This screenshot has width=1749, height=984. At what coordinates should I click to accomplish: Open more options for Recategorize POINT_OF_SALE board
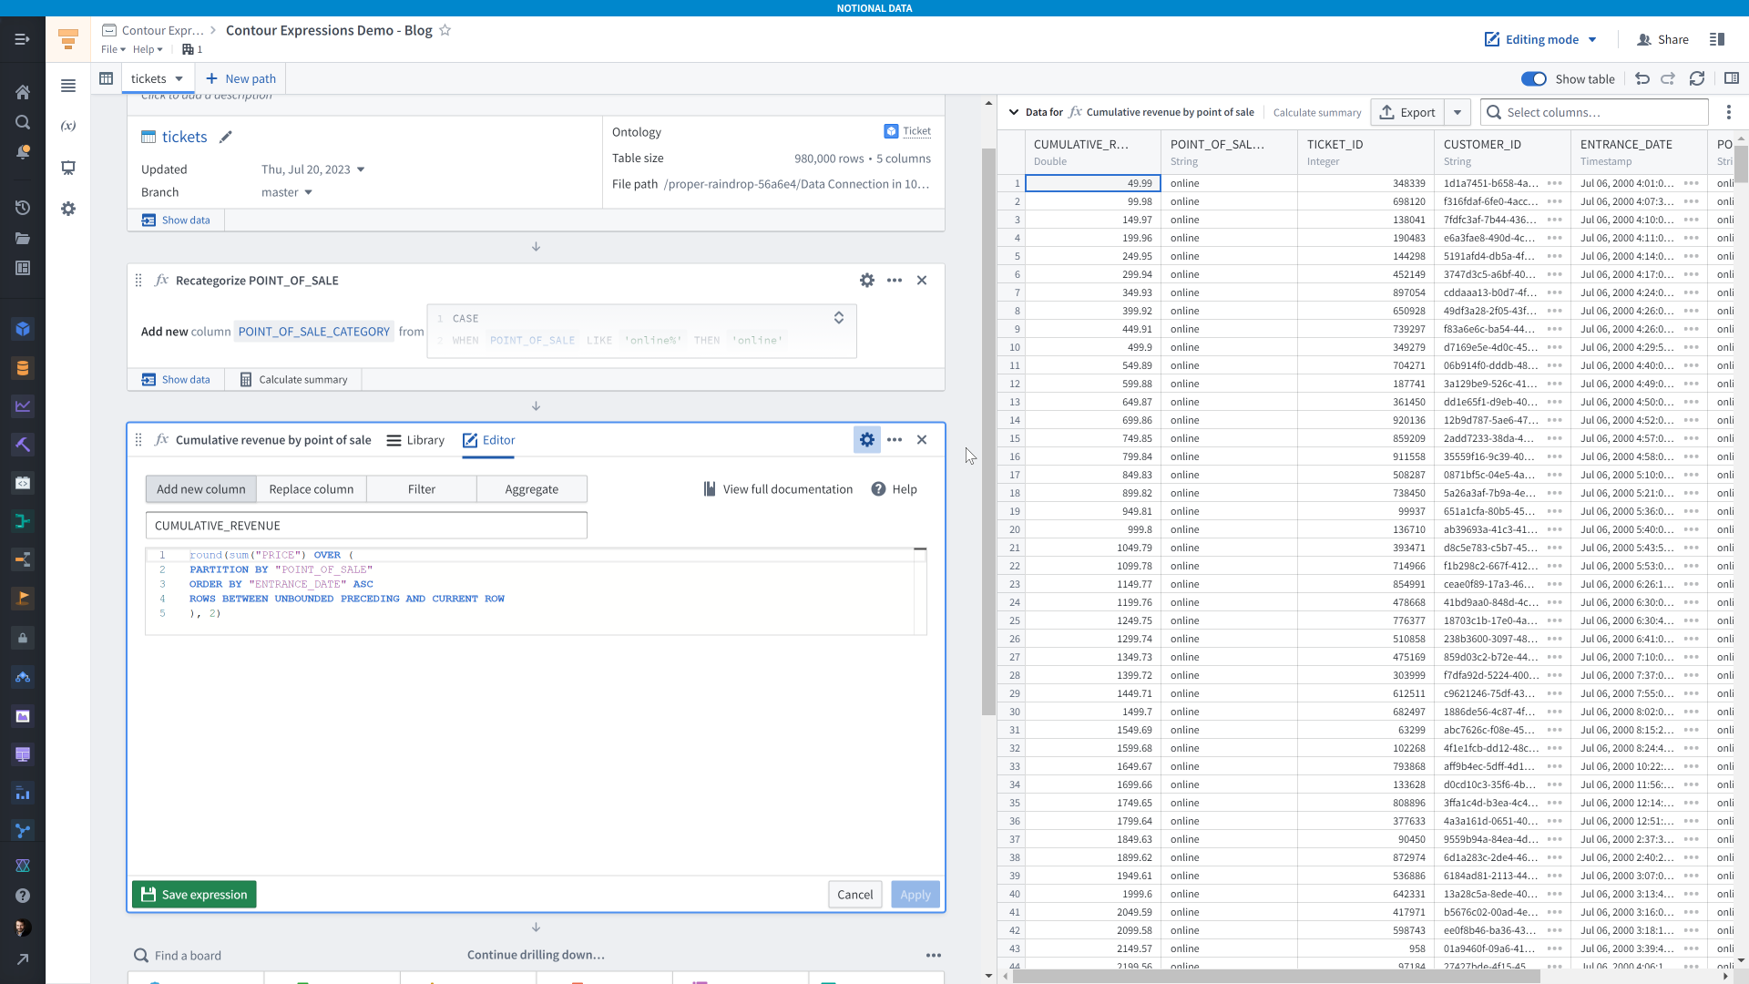point(895,281)
